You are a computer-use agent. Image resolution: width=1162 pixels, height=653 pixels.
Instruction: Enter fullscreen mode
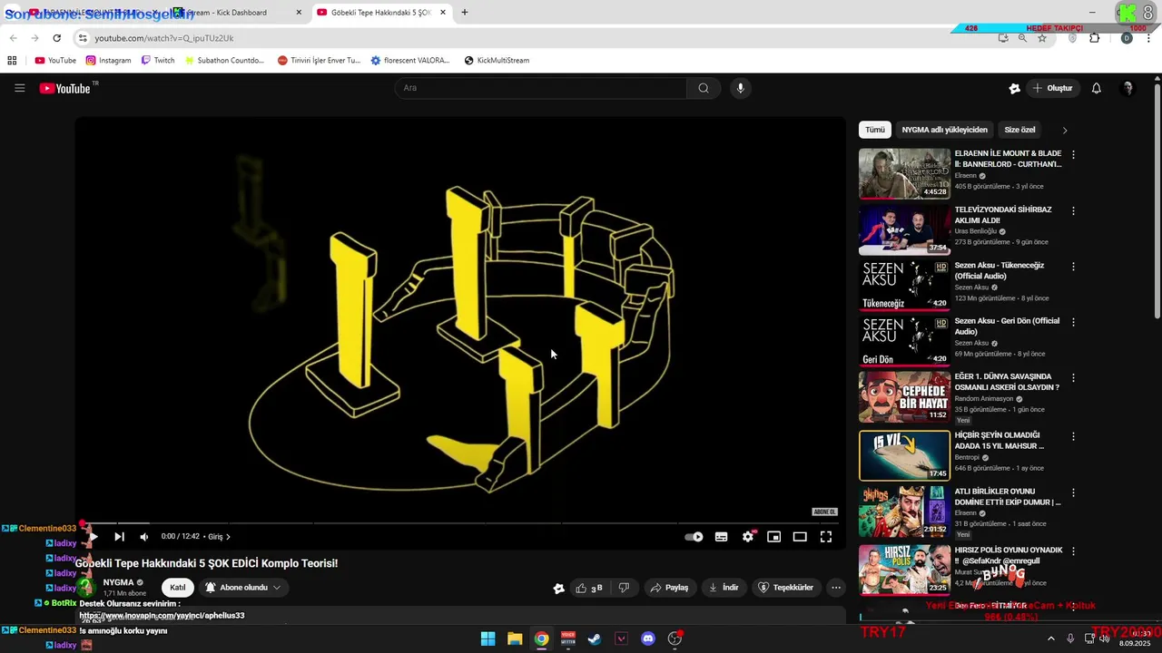coord(826,537)
